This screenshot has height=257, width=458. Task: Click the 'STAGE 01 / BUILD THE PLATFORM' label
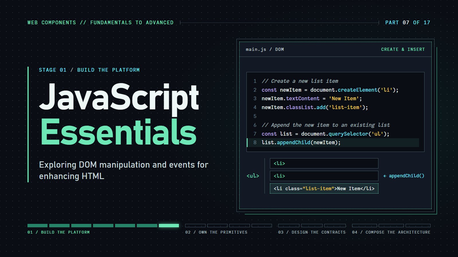click(x=89, y=70)
